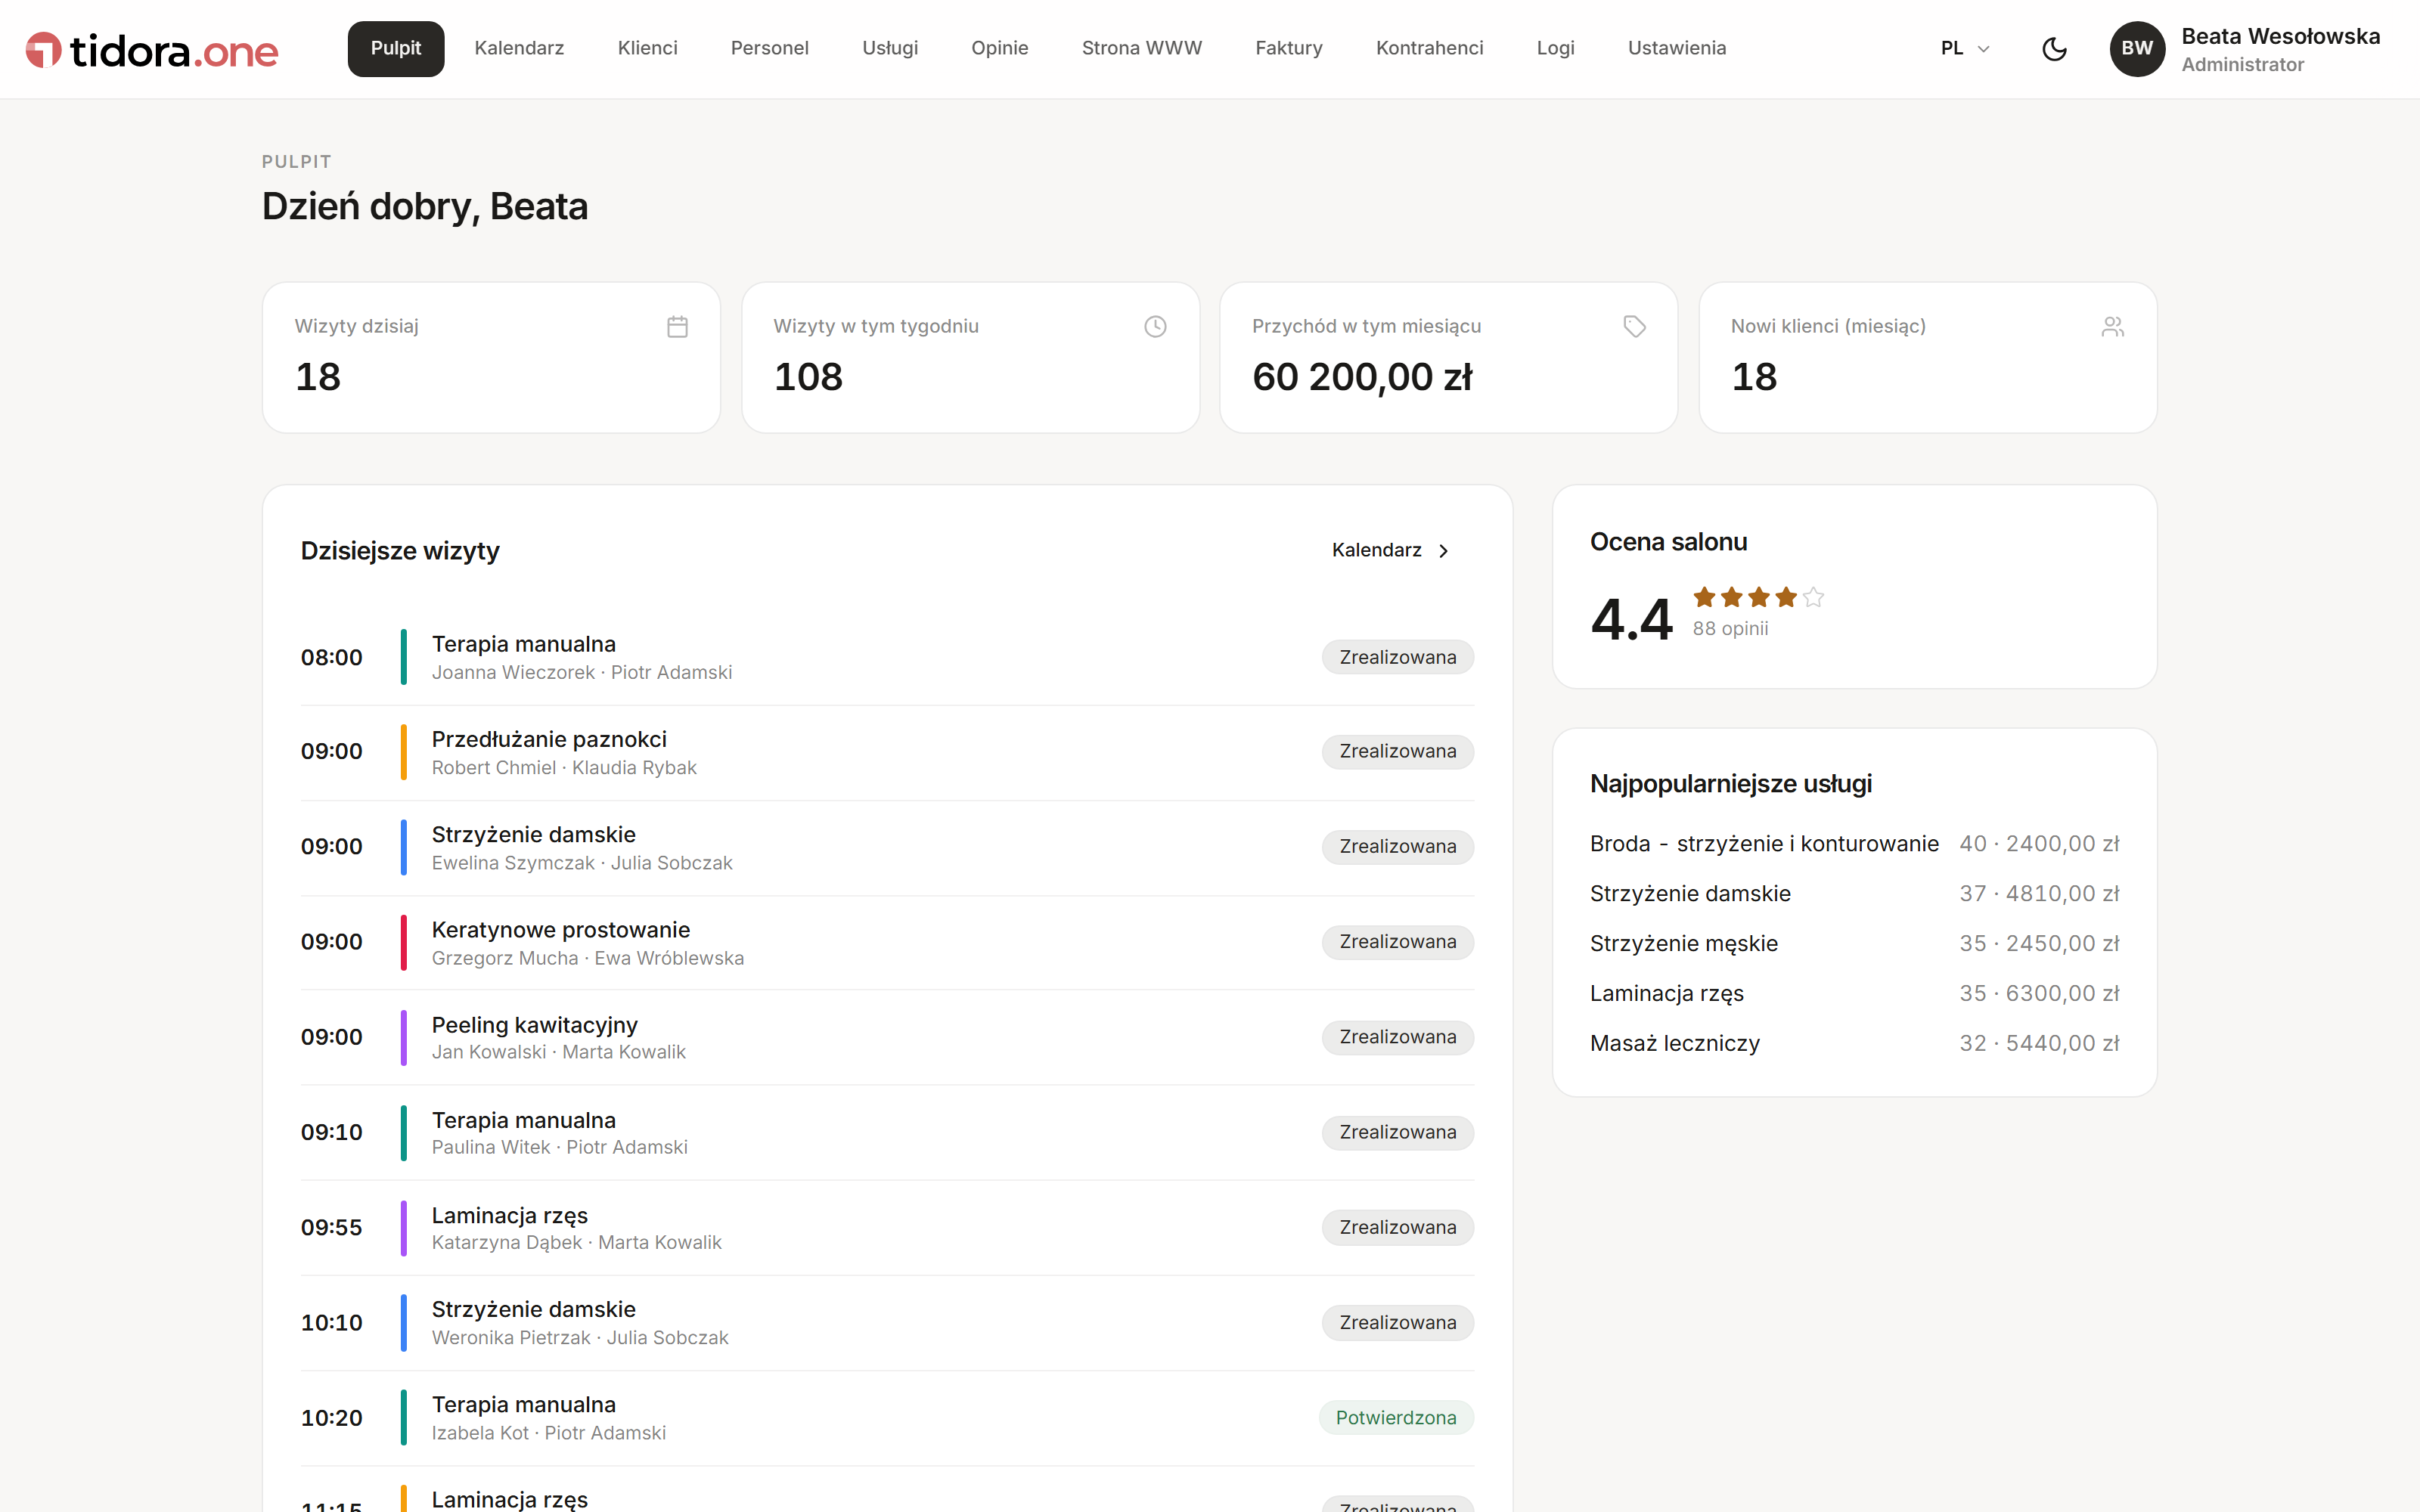Click the chevron arrow next to Kalendarz link
This screenshot has width=2420, height=1512.
click(1443, 551)
